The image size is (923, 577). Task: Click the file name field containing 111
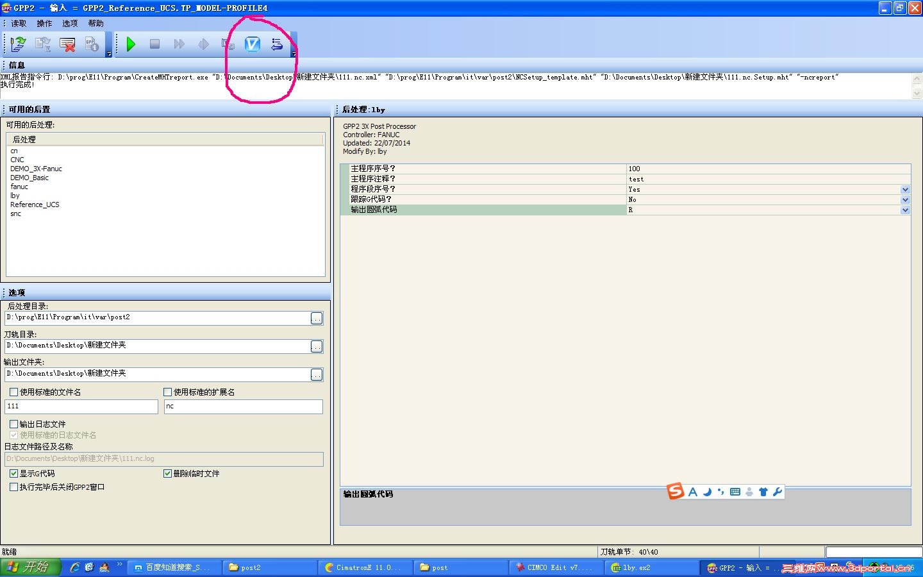coord(81,406)
